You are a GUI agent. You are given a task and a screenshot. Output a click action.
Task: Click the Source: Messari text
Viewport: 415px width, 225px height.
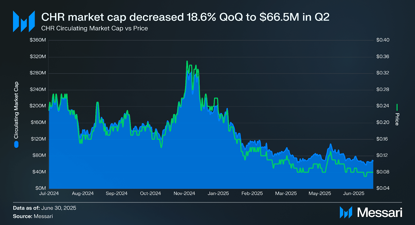click(x=33, y=216)
